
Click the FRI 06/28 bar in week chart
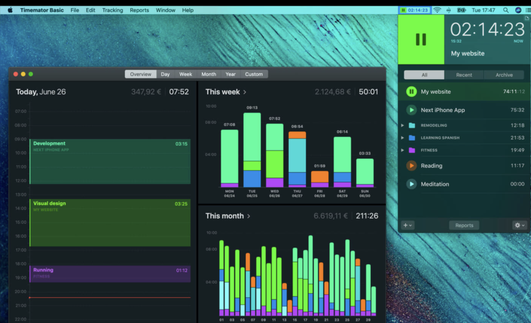[x=319, y=179]
